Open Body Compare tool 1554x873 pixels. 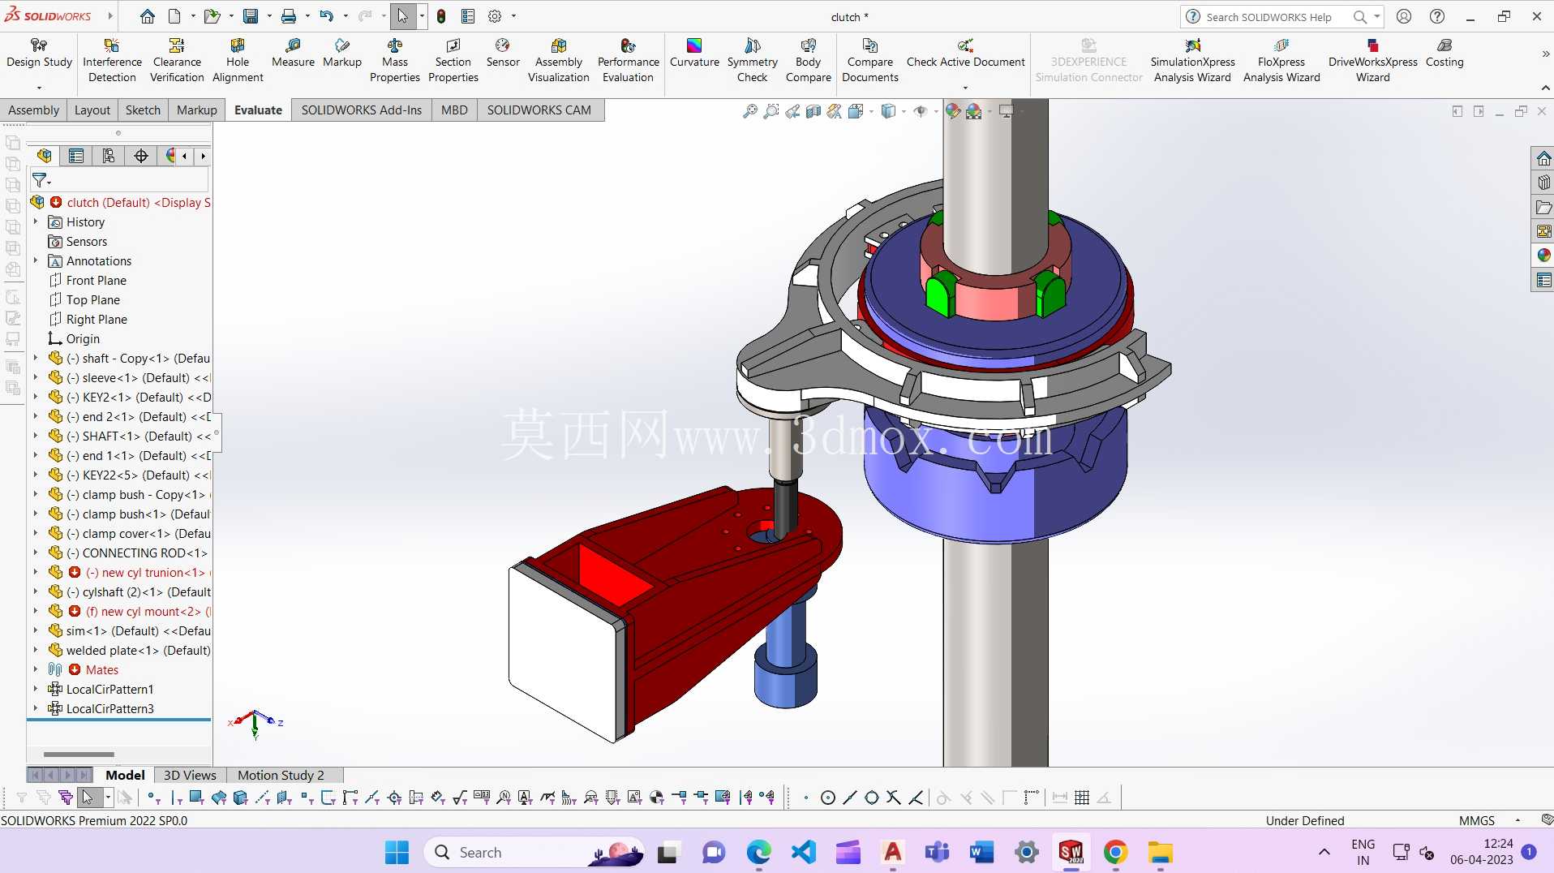808,61
